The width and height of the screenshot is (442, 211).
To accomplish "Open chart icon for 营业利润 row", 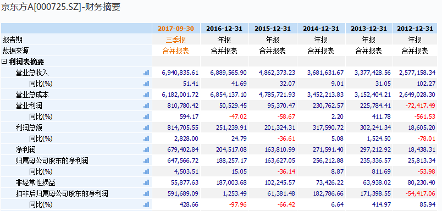I will click(146, 105).
